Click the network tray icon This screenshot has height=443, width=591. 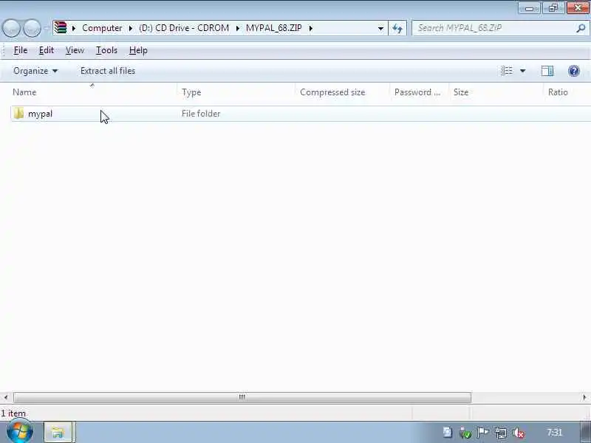coord(501,433)
